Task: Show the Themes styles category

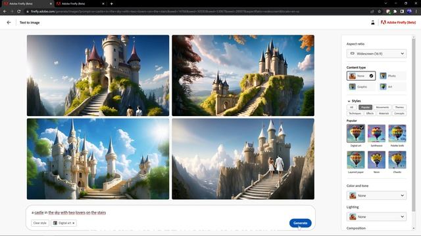Action: [x=399, y=108]
